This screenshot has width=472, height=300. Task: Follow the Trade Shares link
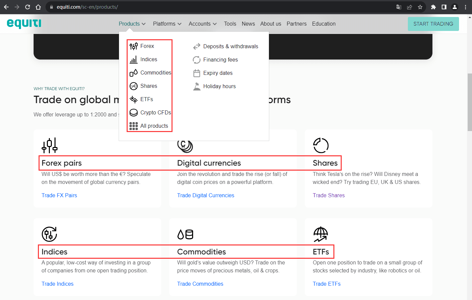pyautogui.click(x=328, y=196)
